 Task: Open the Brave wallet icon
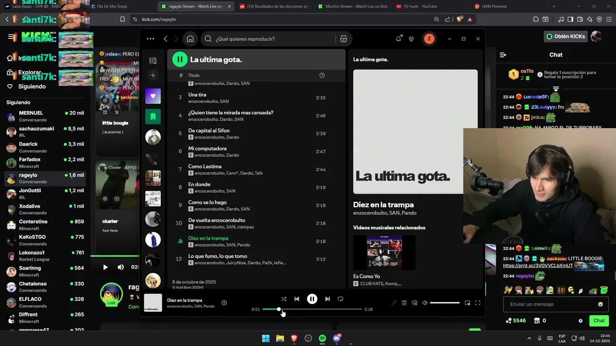click(580, 19)
